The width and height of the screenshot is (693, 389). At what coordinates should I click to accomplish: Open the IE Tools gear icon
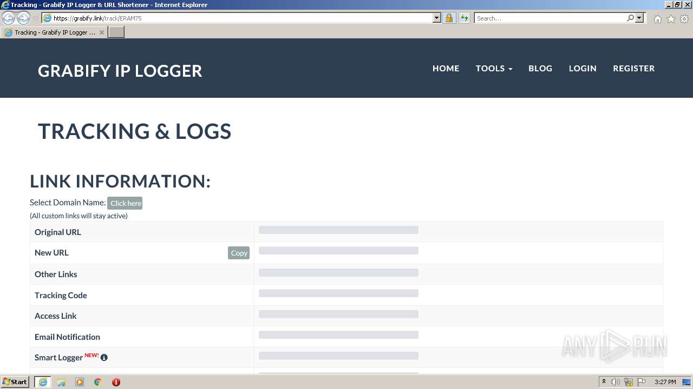pyautogui.click(x=684, y=19)
